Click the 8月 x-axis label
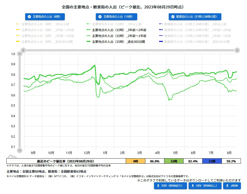 [229, 153]
